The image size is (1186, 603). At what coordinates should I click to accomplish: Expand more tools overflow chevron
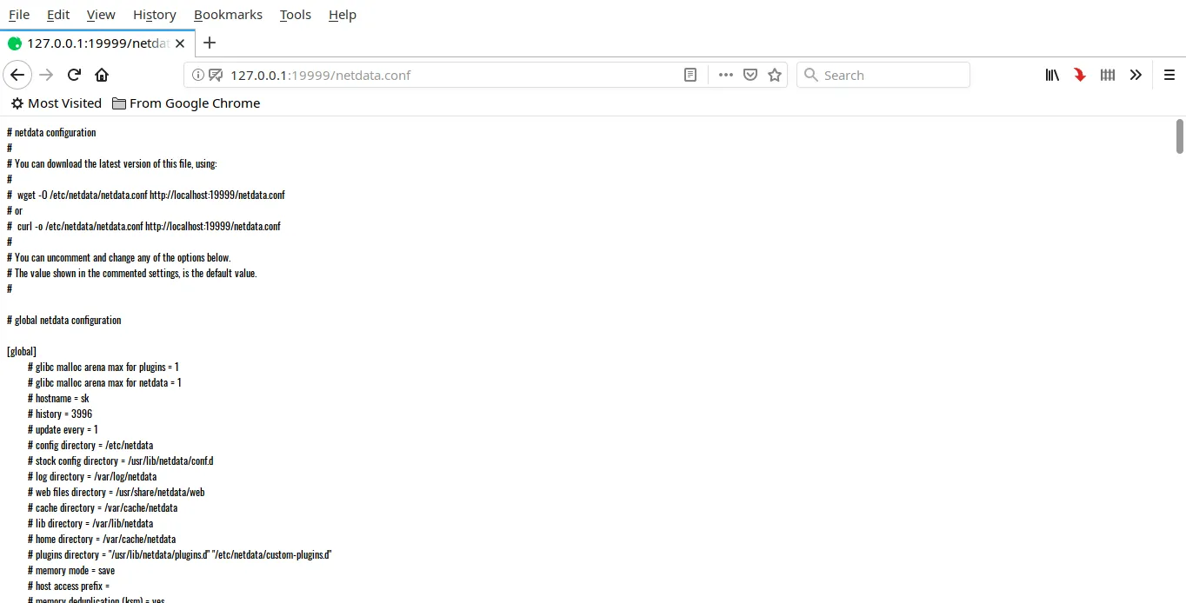coord(1136,75)
